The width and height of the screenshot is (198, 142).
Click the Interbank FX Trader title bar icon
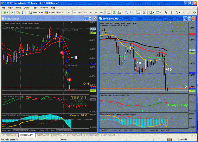pyautogui.click(x=3, y=3)
